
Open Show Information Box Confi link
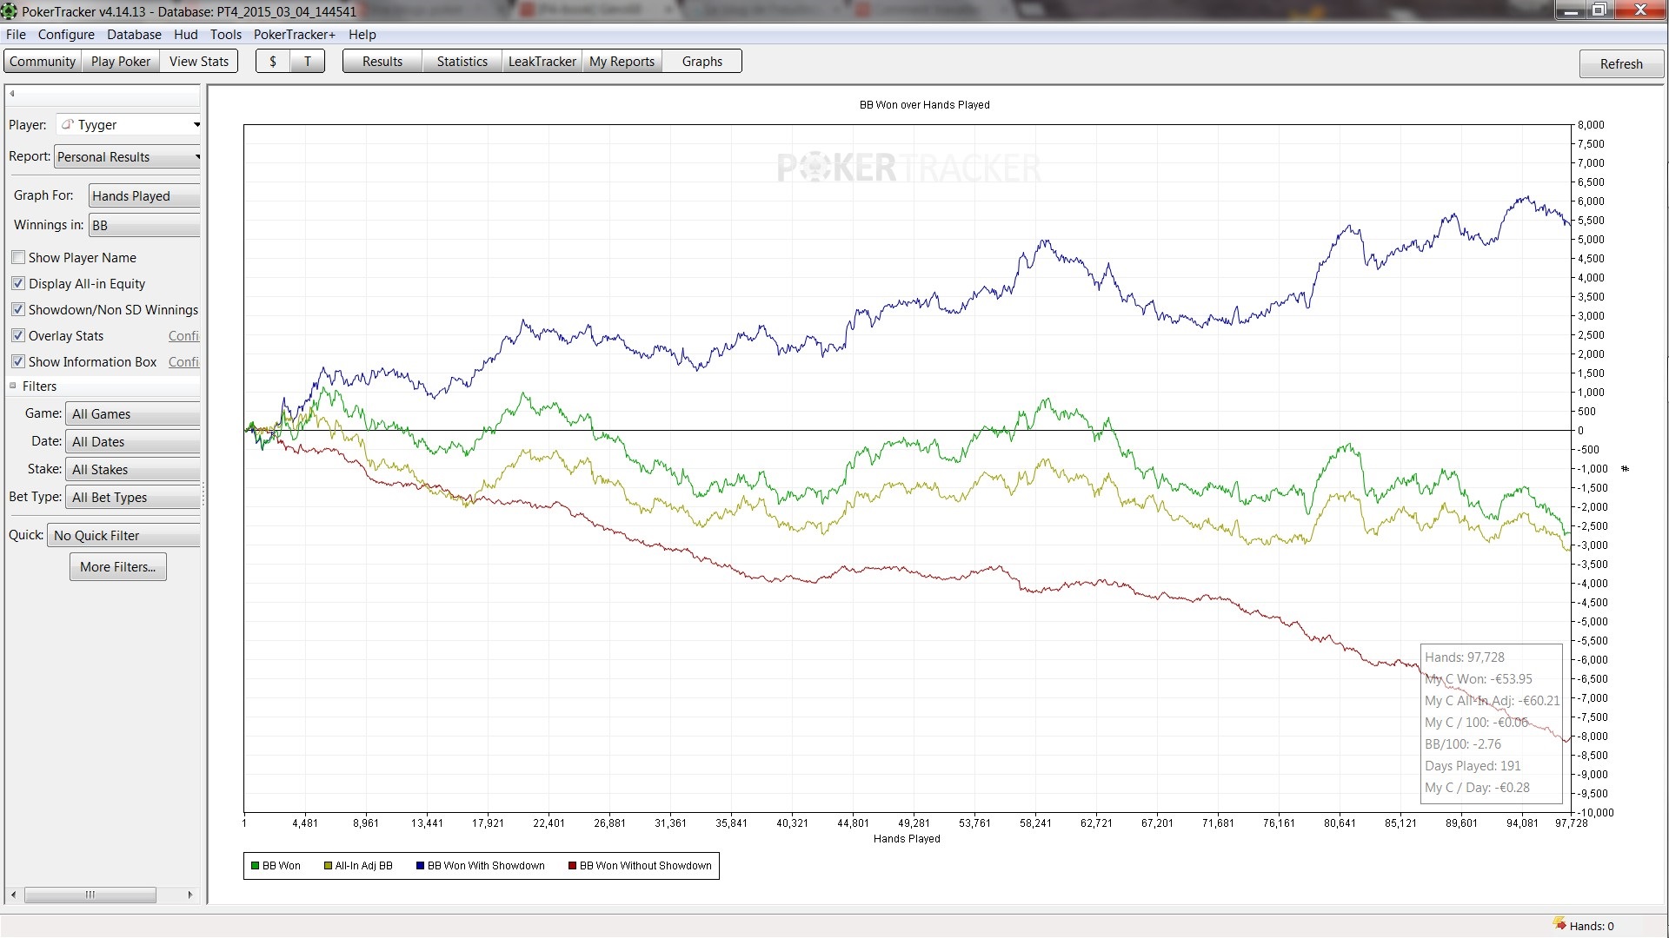click(183, 362)
